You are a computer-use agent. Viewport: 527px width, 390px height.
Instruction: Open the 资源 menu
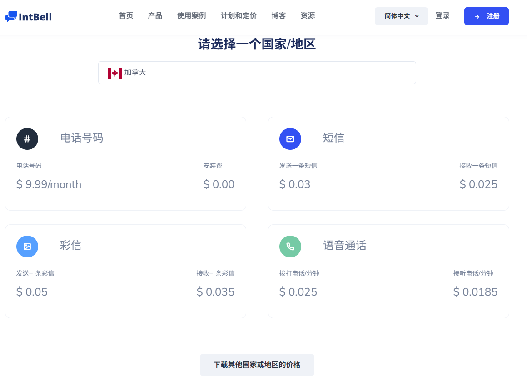(308, 15)
